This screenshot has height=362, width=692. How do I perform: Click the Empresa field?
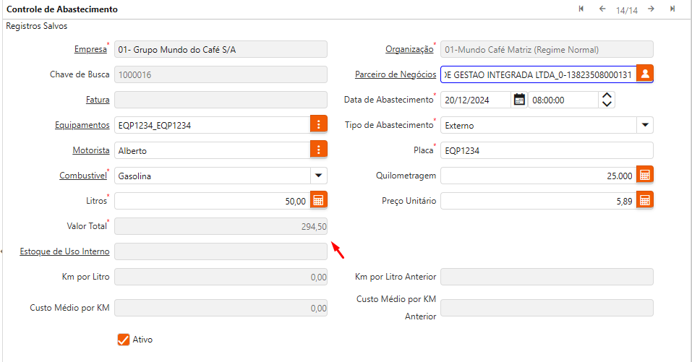point(221,49)
